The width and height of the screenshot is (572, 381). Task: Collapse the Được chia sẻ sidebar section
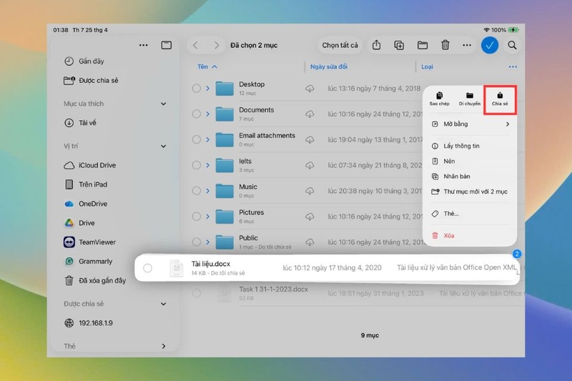click(164, 304)
